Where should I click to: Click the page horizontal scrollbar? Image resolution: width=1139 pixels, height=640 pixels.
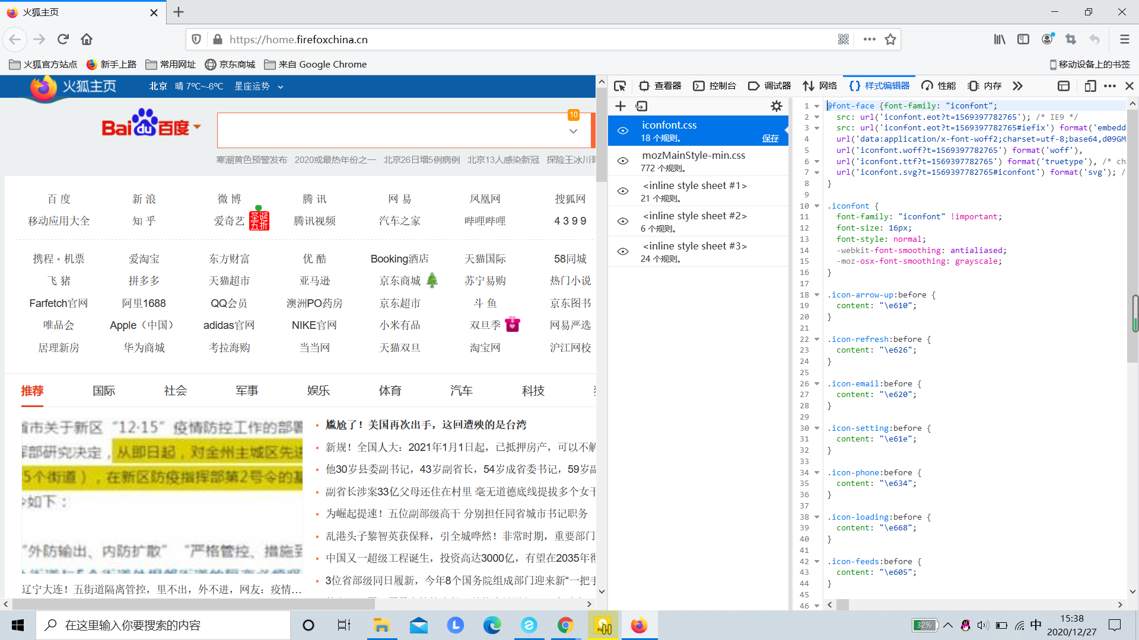[x=193, y=604]
